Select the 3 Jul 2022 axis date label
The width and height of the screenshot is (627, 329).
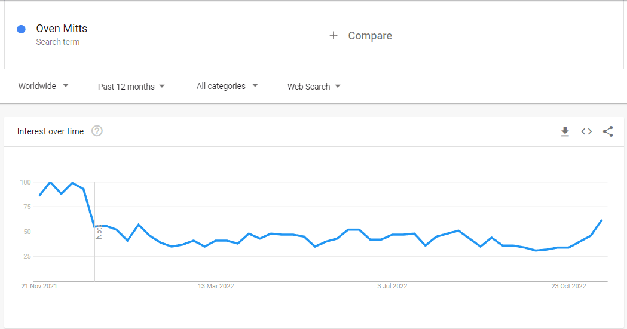pos(392,286)
